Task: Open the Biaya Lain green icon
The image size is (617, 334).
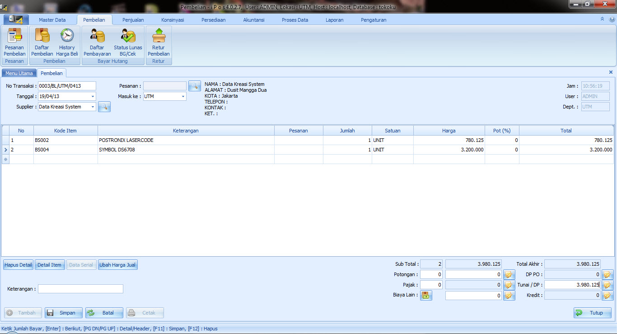Action: coord(426,295)
